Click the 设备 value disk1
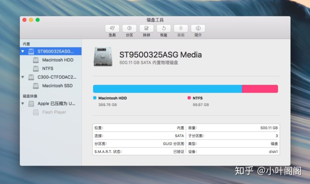This screenshot has height=184, width=310. [x=273, y=152]
